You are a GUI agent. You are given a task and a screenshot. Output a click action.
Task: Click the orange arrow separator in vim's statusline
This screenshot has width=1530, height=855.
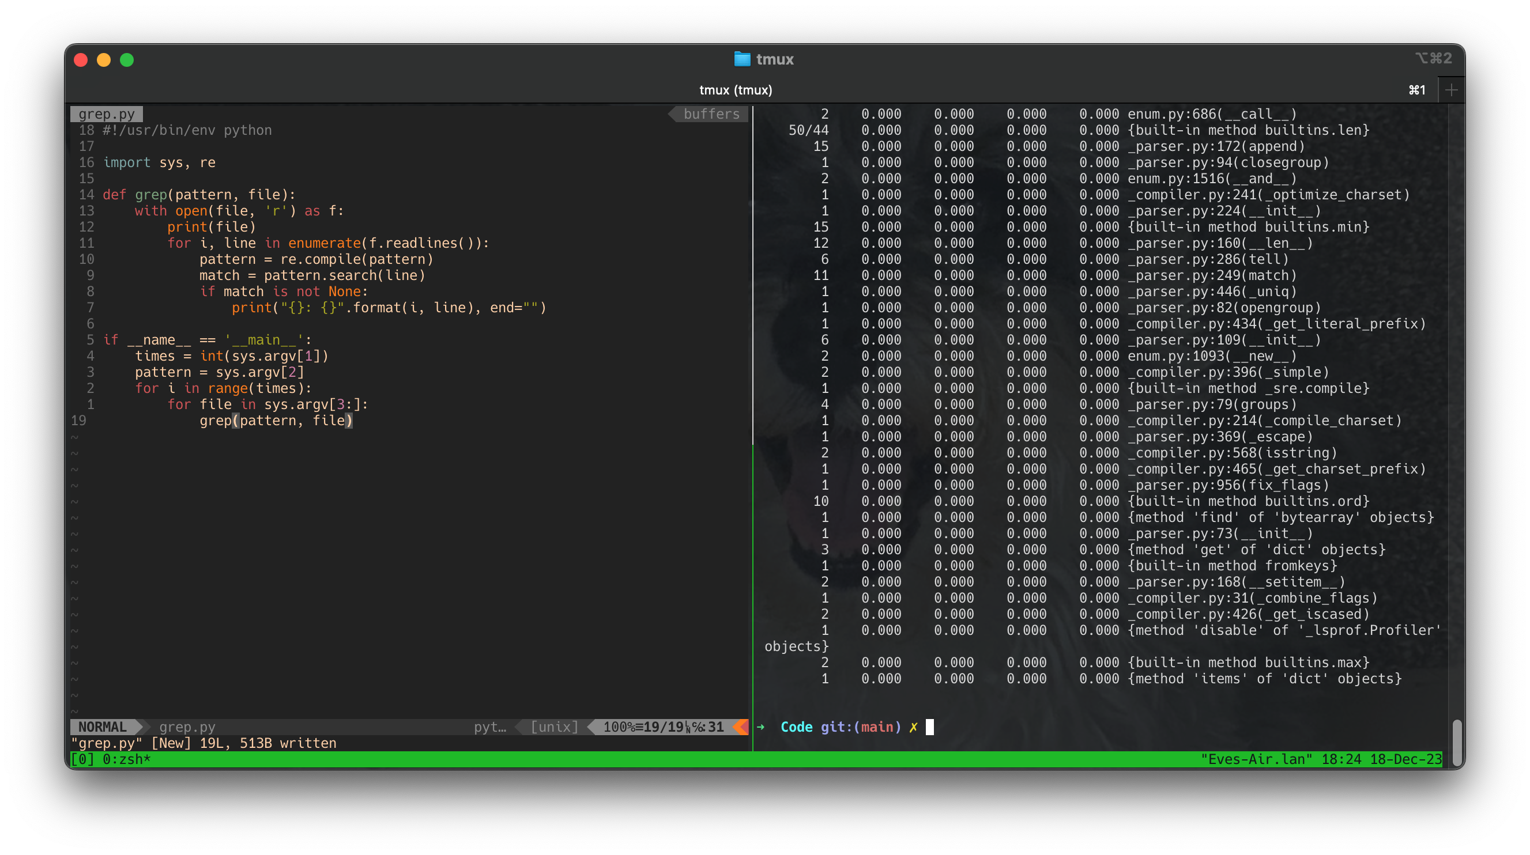(738, 726)
